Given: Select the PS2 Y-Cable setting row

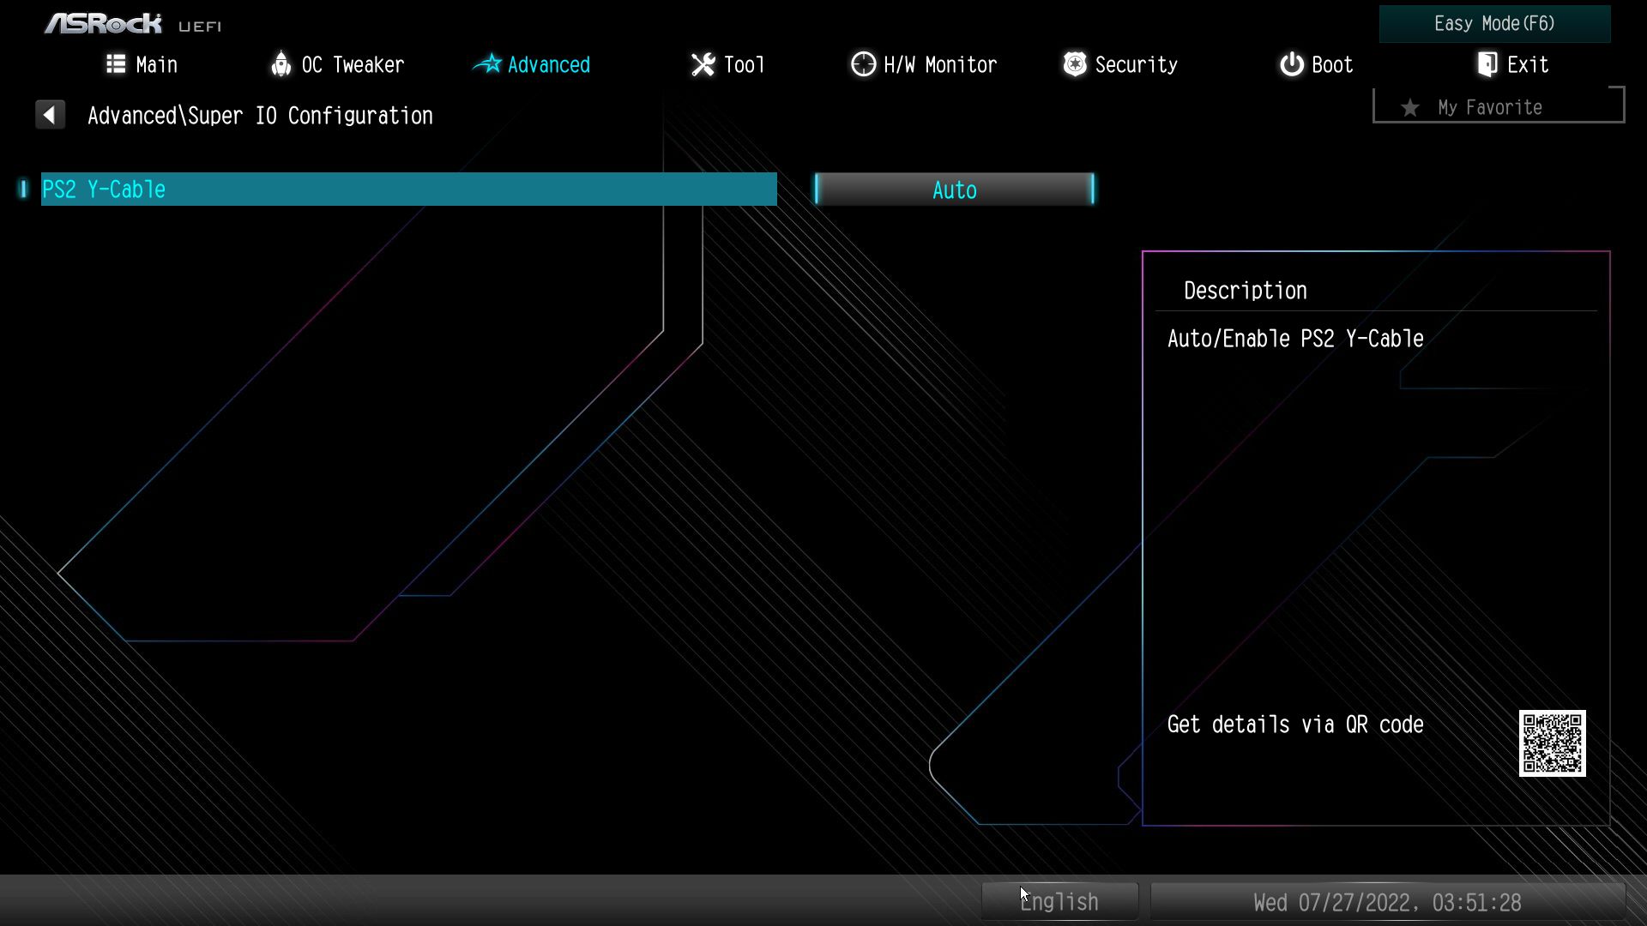Looking at the screenshot, I should click(408, 189).
